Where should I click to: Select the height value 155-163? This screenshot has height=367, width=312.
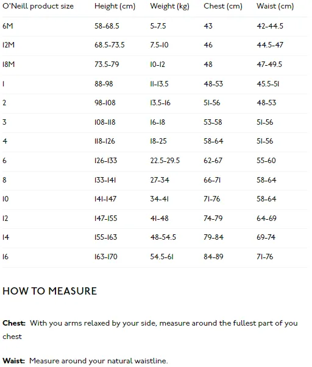(105, 237)
